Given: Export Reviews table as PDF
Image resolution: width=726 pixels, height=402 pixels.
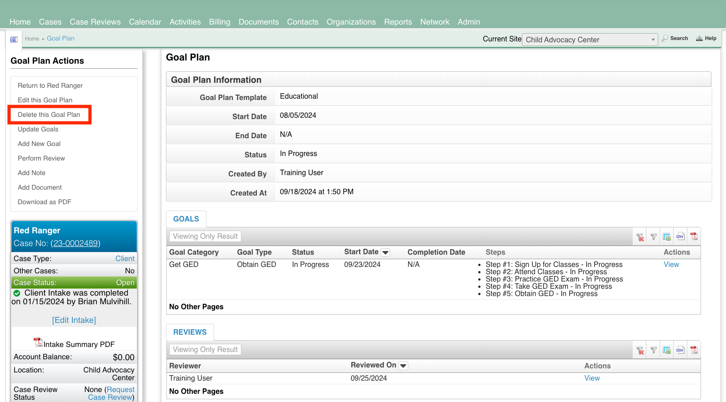Looking at the screenshot, I should (694, 350).
